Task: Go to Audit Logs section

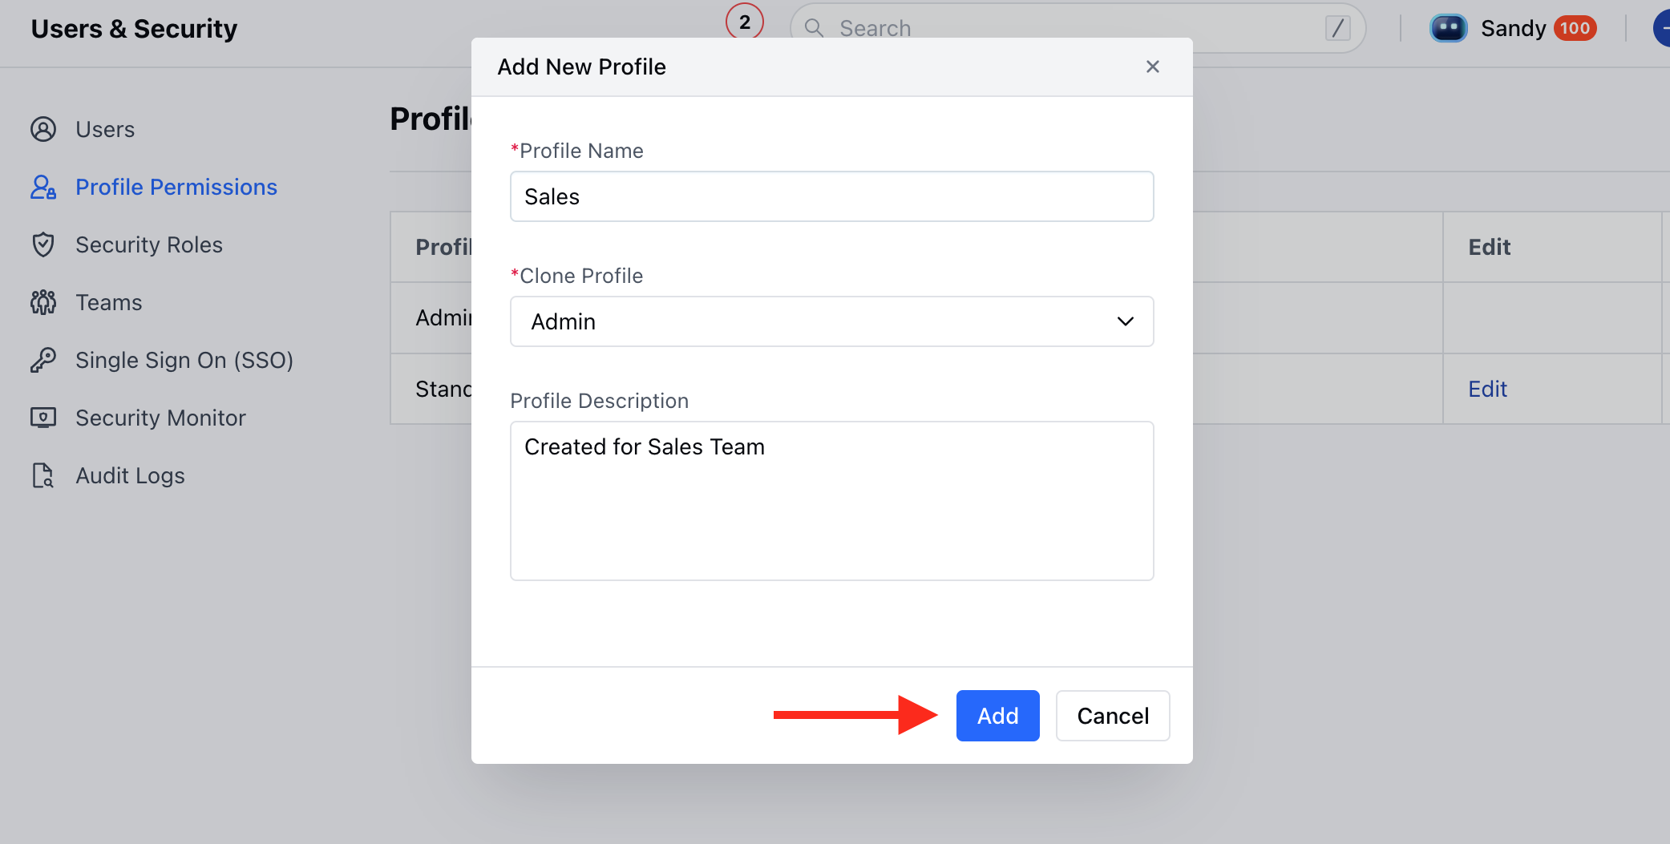Action: [x=130, y=475]
